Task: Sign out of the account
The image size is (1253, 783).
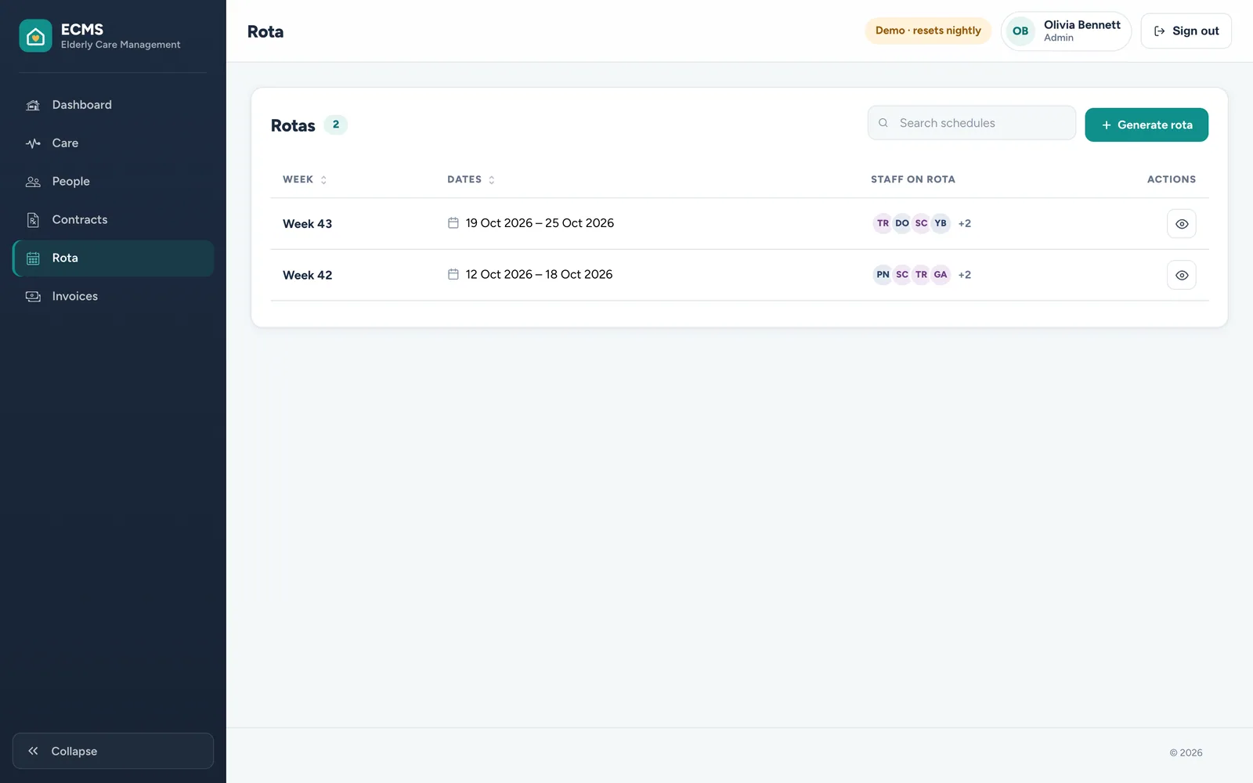Action: coord(1186,31)
